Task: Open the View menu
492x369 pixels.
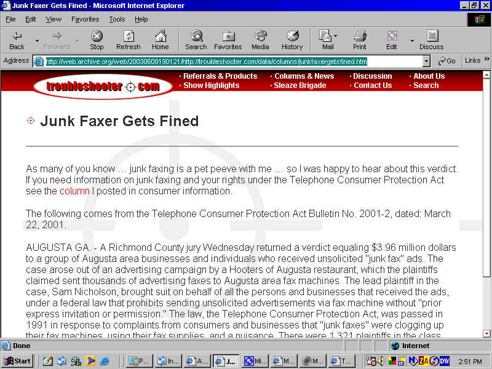Action: coord(54,20)
